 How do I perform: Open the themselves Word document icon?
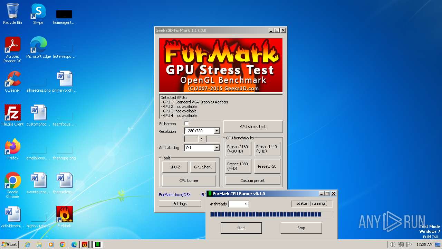[64, 183]
